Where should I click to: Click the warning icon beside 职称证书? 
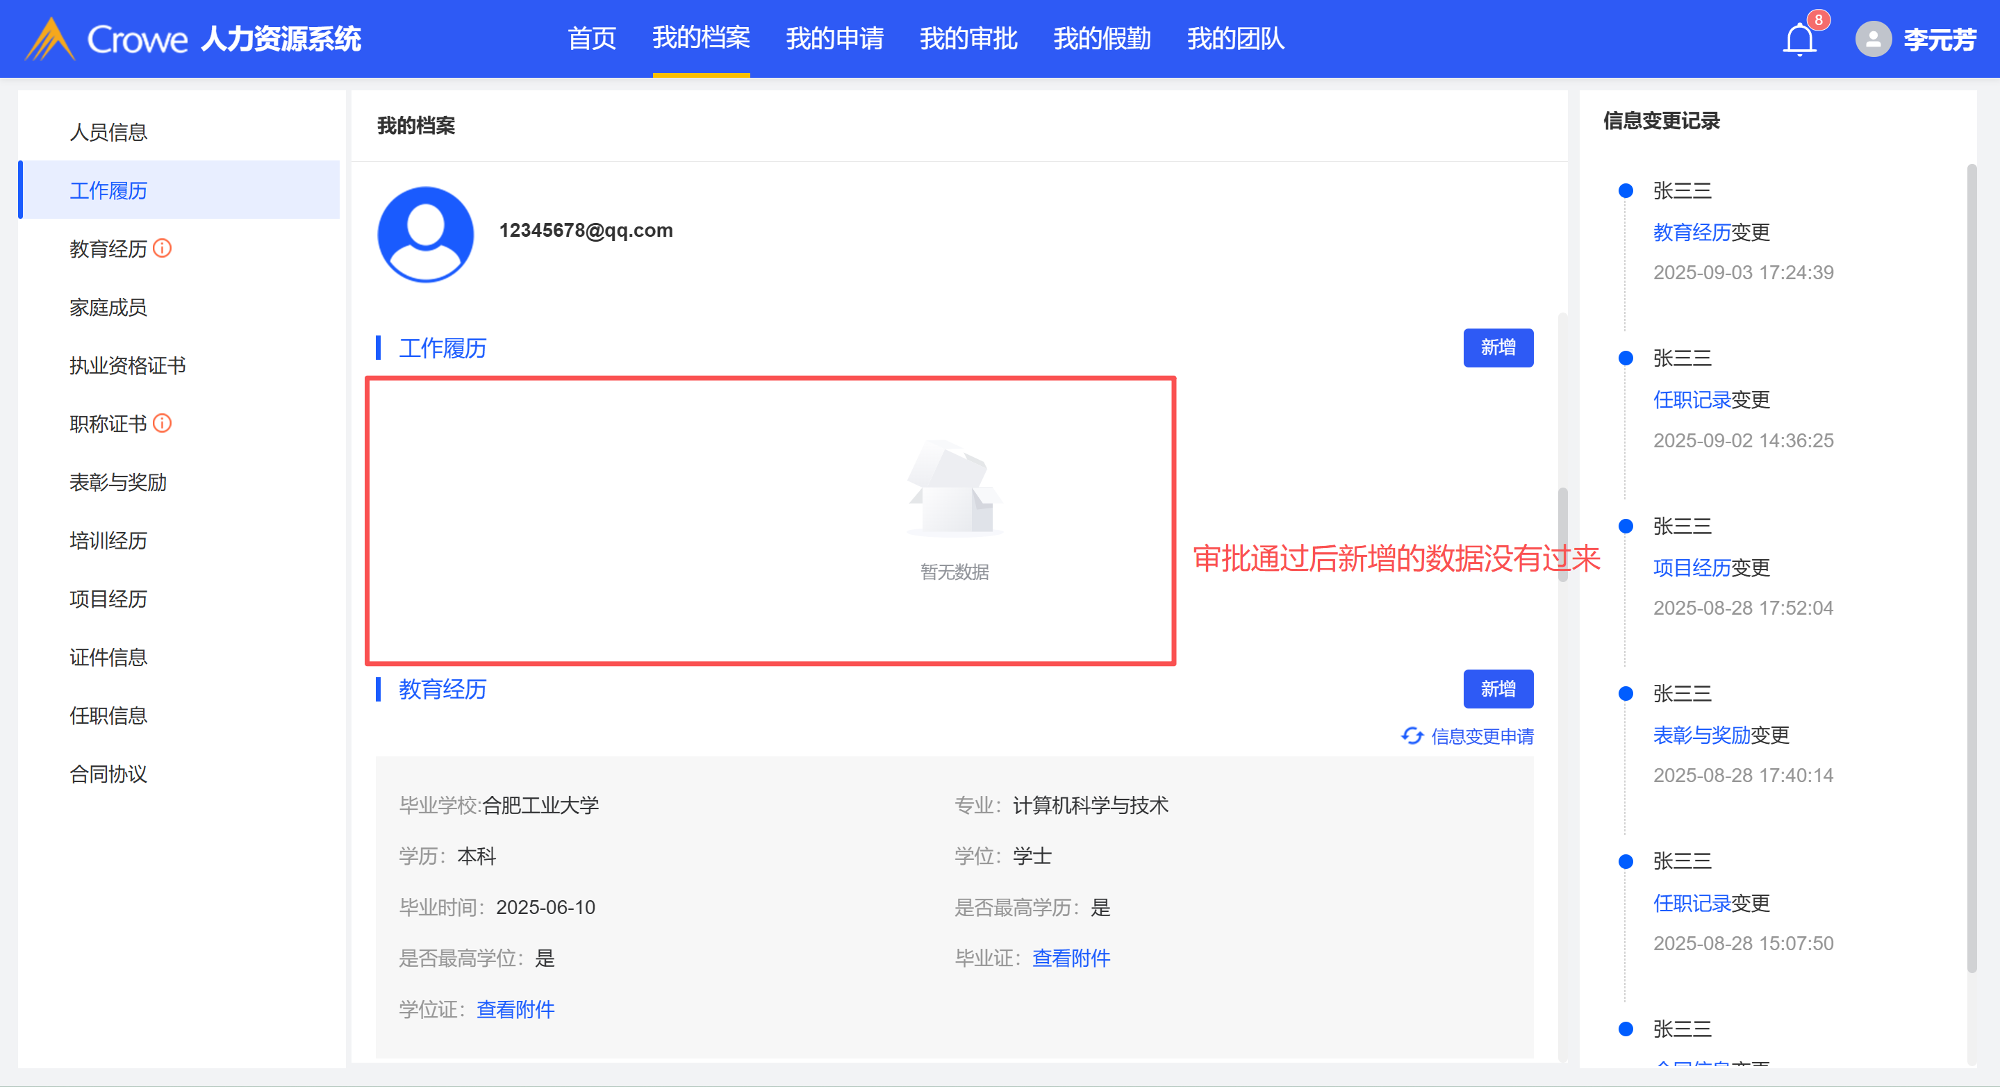[163, 423]
